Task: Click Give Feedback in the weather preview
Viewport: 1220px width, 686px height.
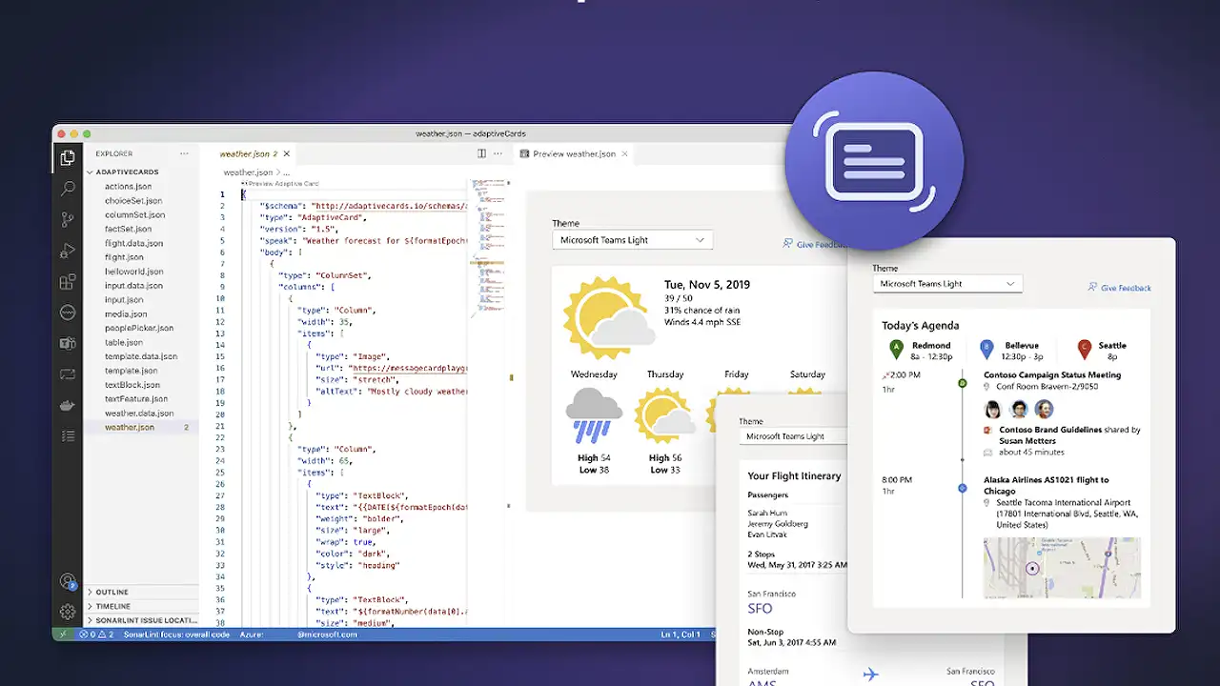Action: pyautogui.click(x=815, y=245)
